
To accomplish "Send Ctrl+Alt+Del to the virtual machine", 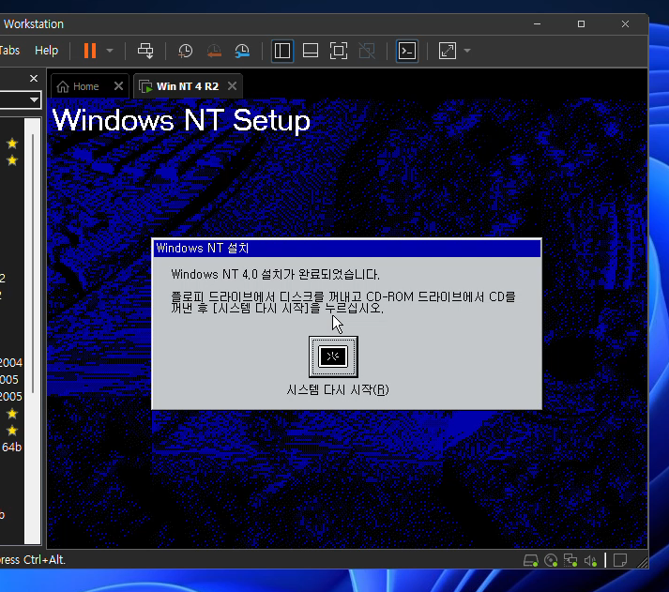I will [x=145, y=51].
